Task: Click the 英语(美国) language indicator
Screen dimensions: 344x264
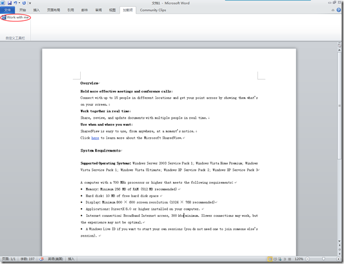Action: [56, 259]
